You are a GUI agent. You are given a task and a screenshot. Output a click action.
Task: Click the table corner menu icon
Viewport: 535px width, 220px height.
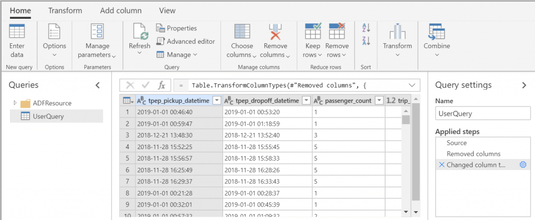pyautogui.click(x=128, y=101)
